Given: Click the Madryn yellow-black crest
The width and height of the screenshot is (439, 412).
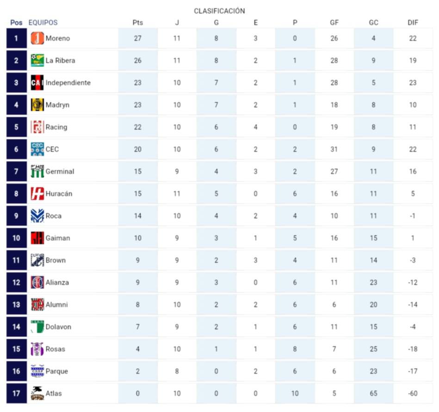Looking at the screenshot, I should coord(37,105).
